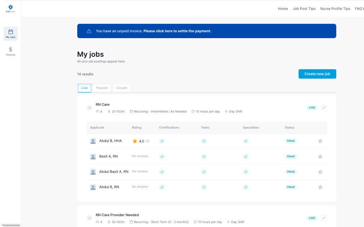Click the link to settle the unpaid invoice

click(x=177, y=31)
